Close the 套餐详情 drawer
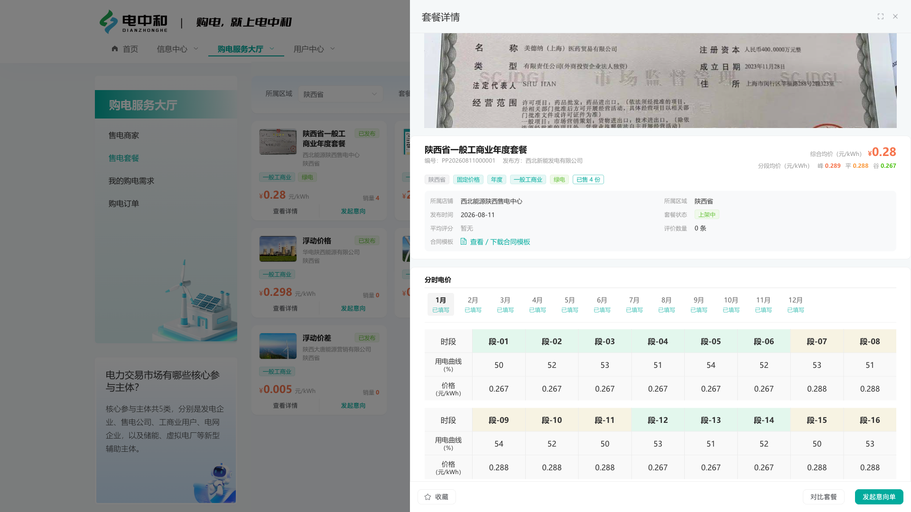This screenshot has height=512, width=911. (x=895, y=17)
